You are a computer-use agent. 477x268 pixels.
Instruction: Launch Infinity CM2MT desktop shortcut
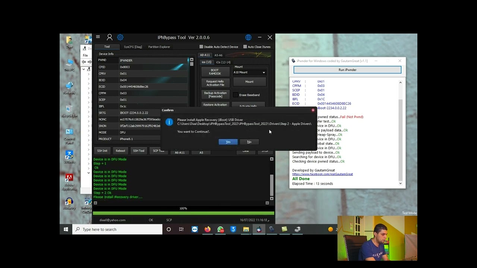tap(87, 206)
